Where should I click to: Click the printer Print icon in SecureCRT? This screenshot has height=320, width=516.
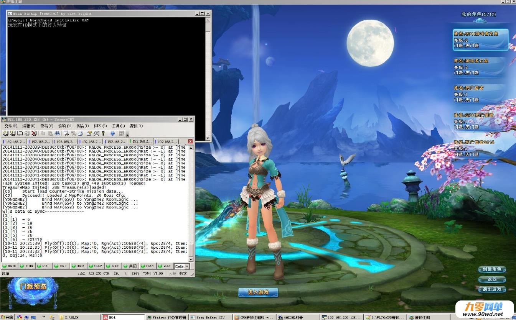click(80, 133)
